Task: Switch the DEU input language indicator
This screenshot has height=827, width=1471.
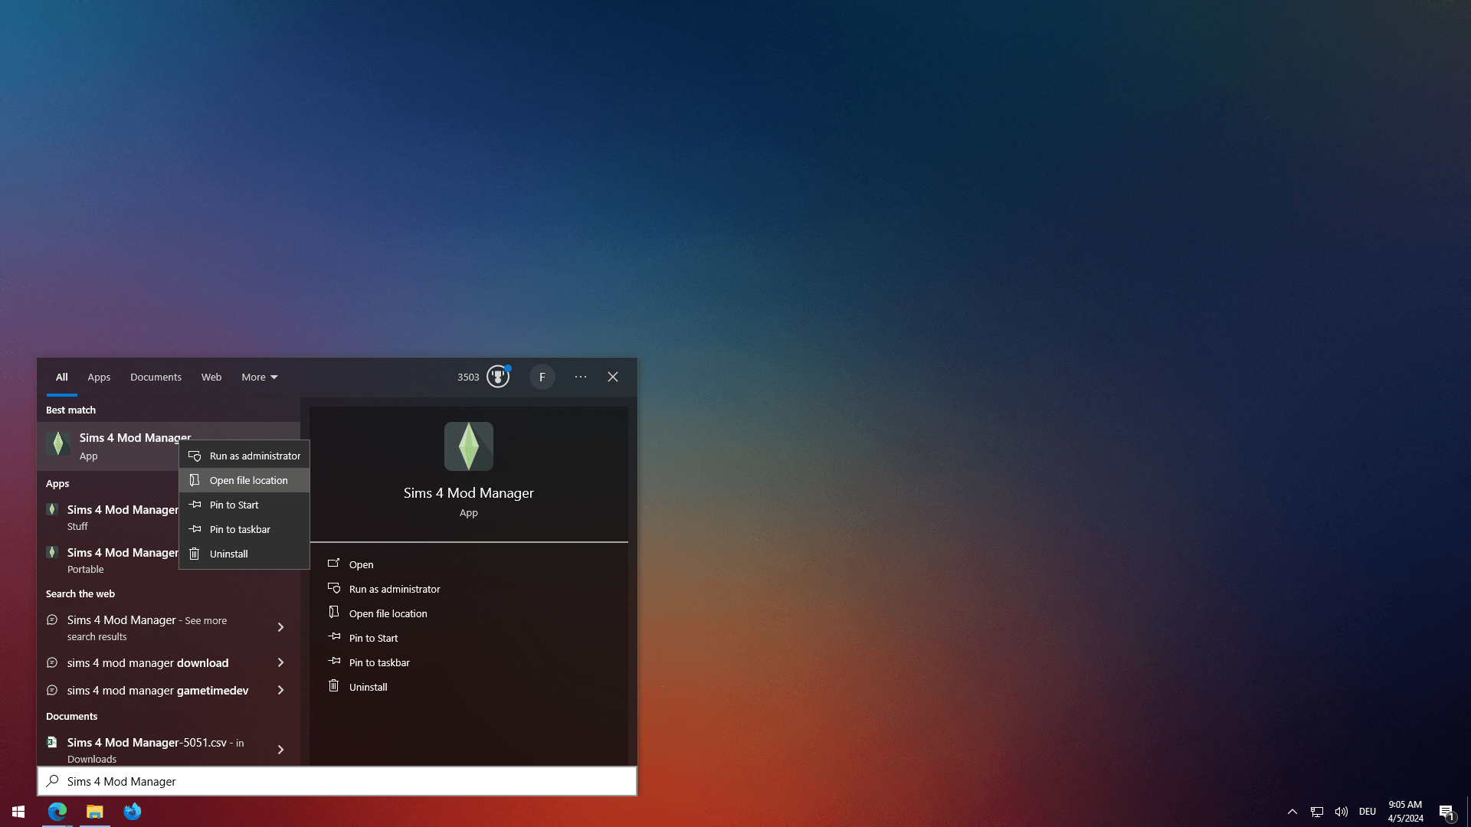Action: point(1368,812)
